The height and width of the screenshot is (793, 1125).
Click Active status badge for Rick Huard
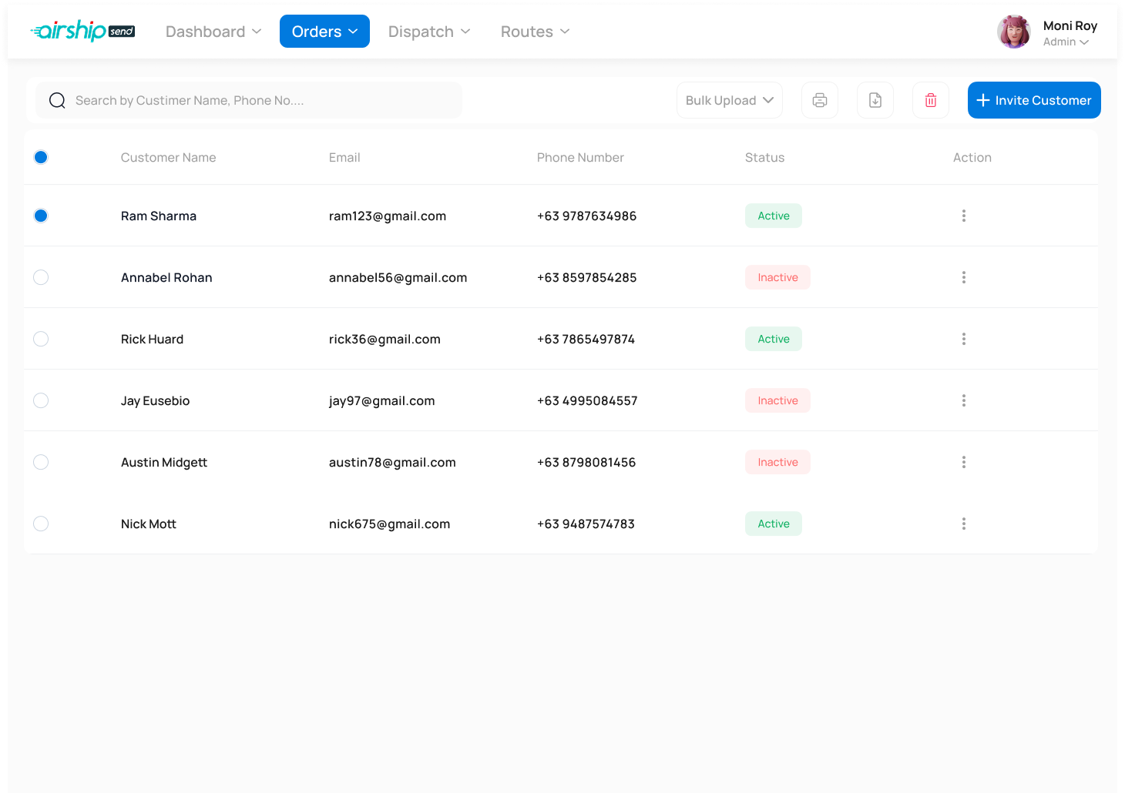coord(774,339)
